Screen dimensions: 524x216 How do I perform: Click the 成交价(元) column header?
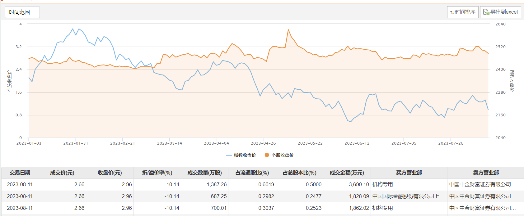point(62,173)
